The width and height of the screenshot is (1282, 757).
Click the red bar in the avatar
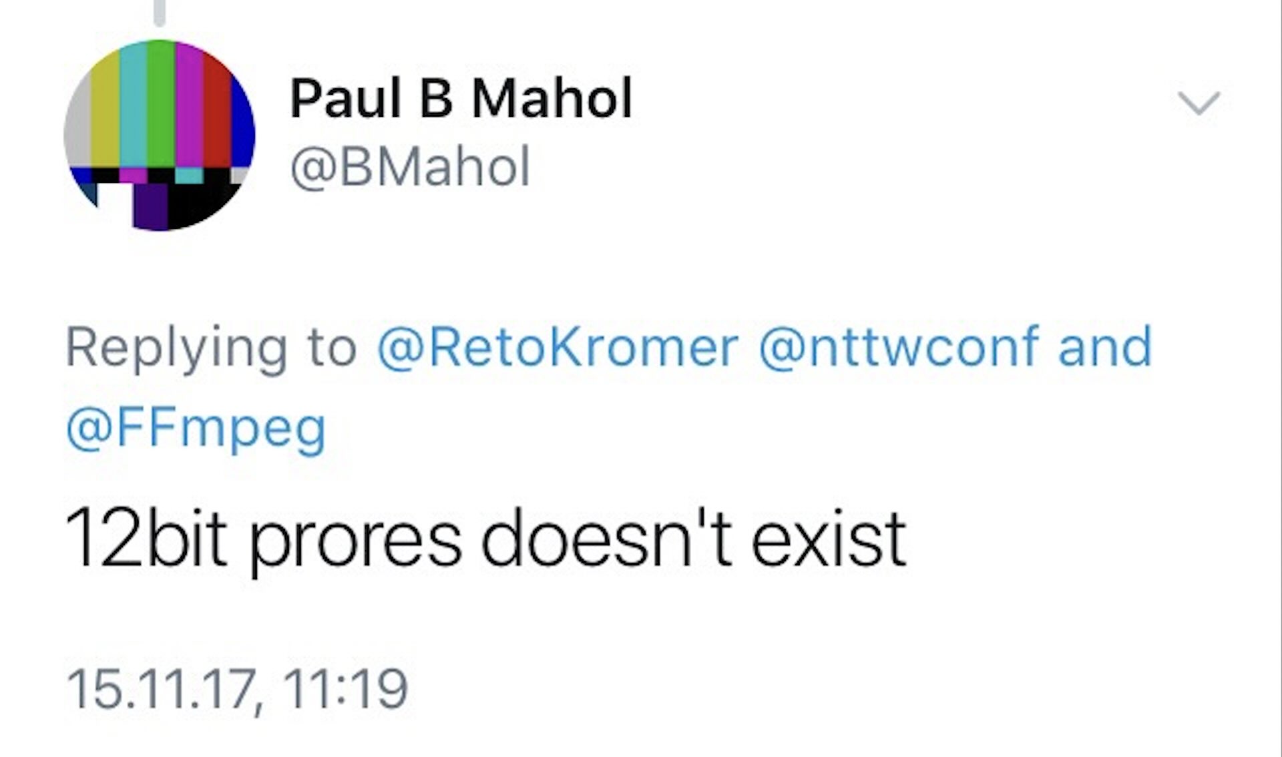point(217,110)
